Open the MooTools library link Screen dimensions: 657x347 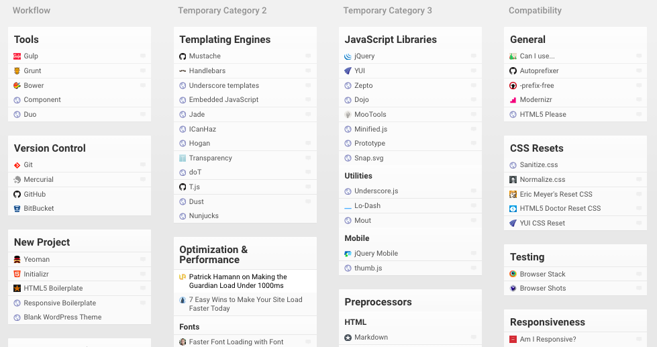pyautogui.click(x=370, y=114)
